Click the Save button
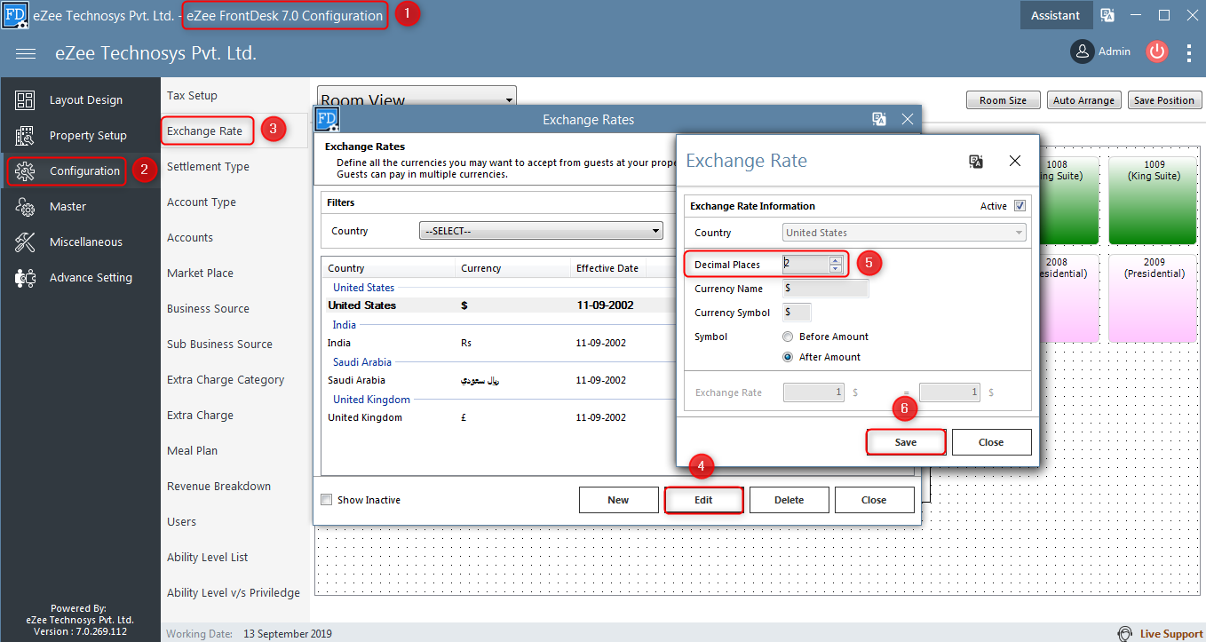The width and height of the screenshot is (1206, 642). (906, 442)
